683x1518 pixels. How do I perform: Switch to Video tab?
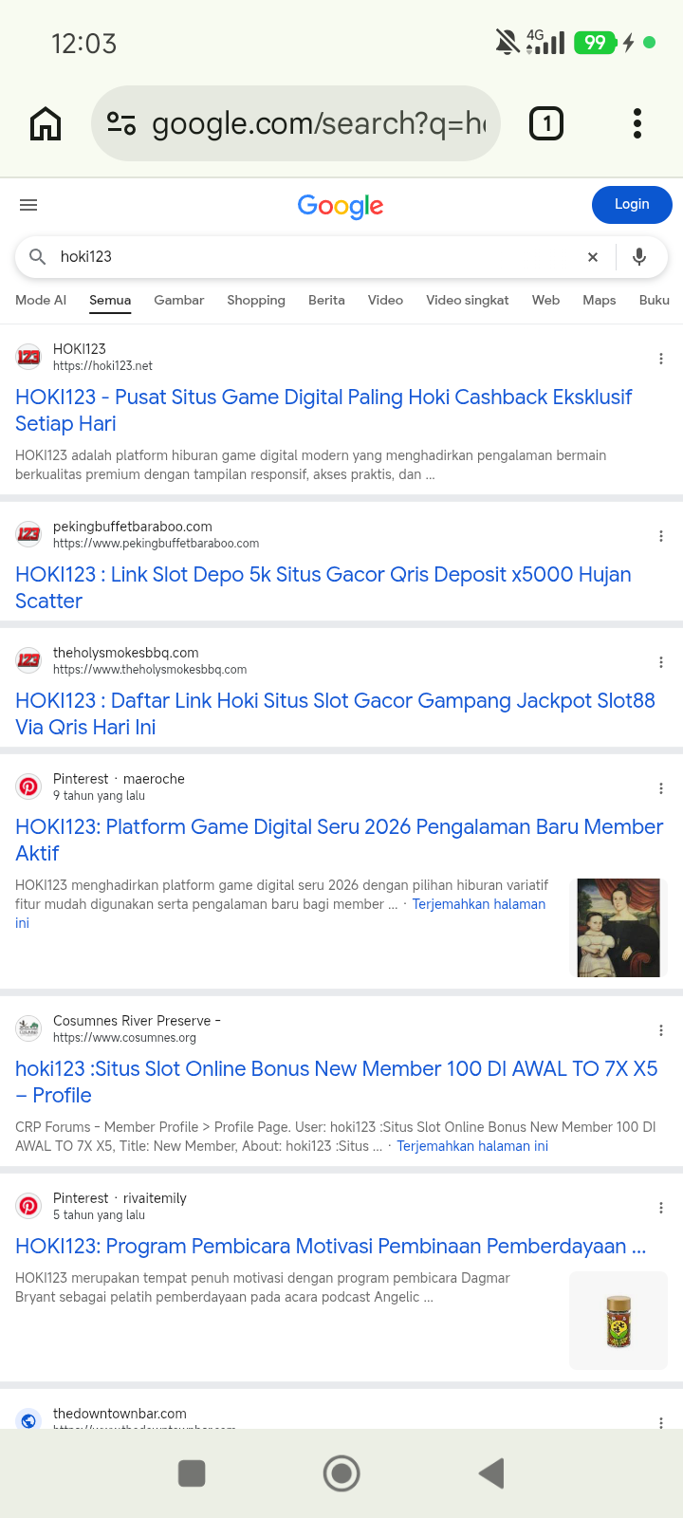coord(385,300)
